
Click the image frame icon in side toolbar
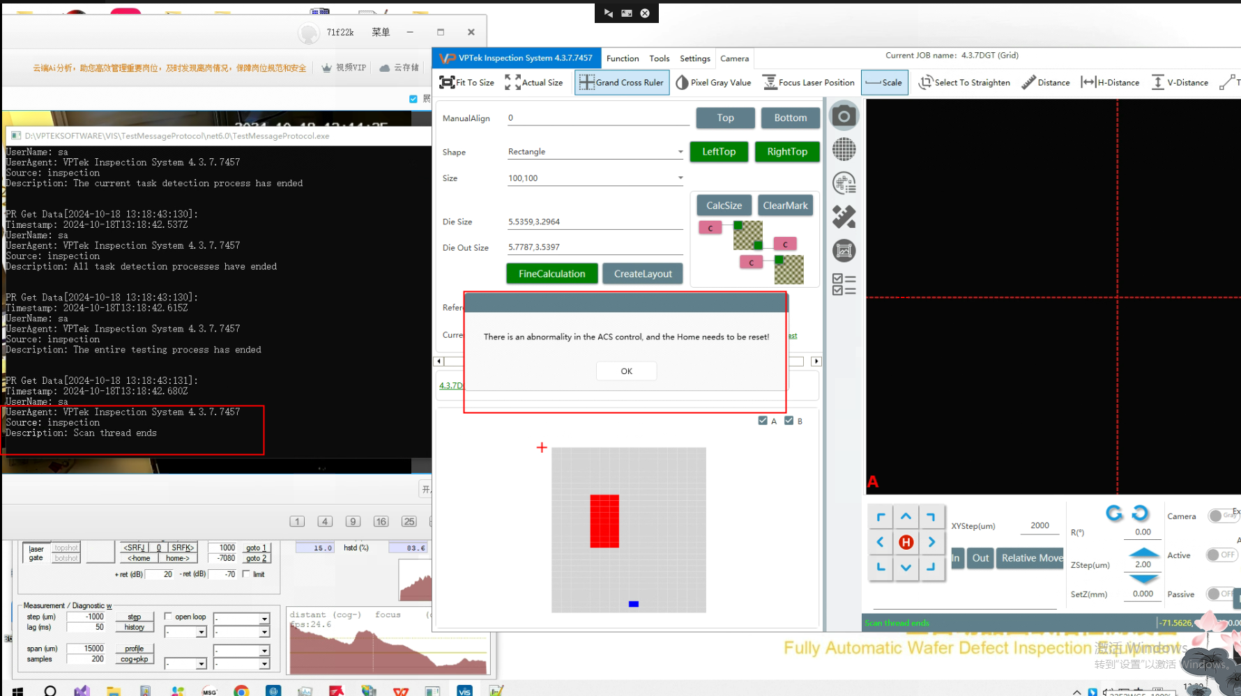[x=844, y=250]
